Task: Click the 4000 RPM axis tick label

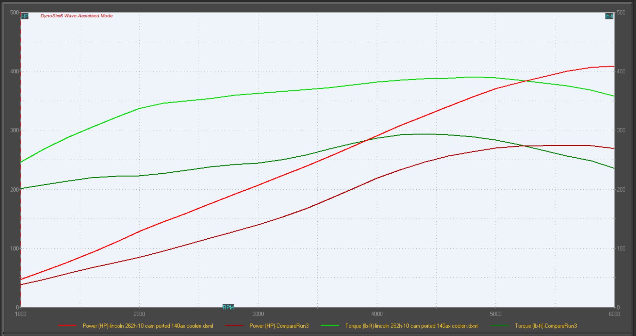Action: coord(377,314)
